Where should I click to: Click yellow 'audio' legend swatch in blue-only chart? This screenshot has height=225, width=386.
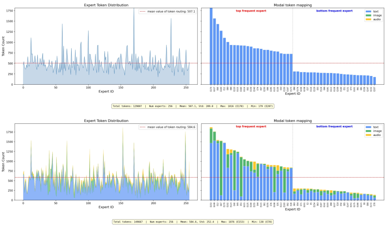pos(368,19)
